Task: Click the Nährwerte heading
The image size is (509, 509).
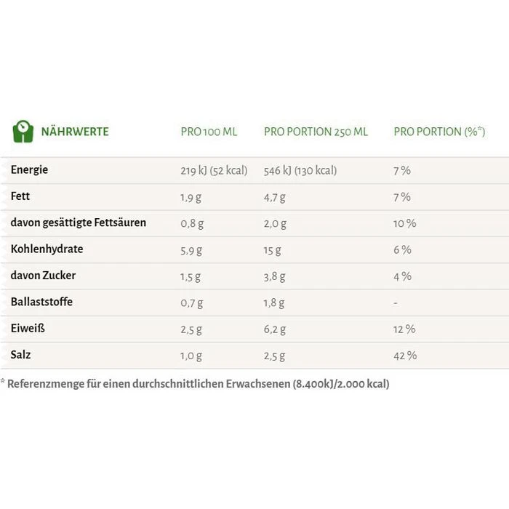Action: (x=75, y=132)
